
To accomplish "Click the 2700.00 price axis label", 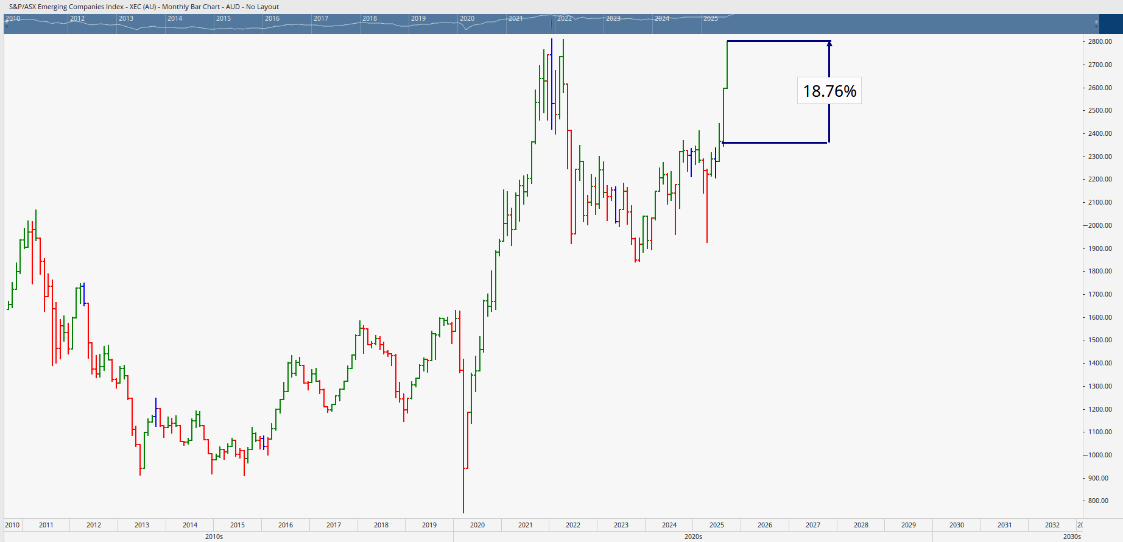I will [x=1100, y=65].
